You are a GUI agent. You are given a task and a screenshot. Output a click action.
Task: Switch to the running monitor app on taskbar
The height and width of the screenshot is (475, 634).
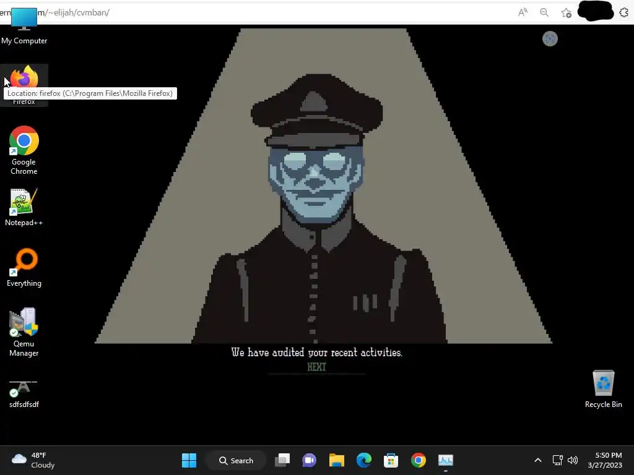click(x=446, y=460)
